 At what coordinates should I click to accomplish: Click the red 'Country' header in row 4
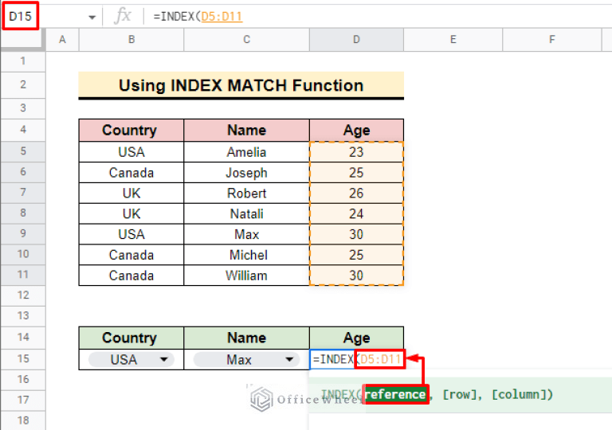pyautogui.click(x=131, y=131)
